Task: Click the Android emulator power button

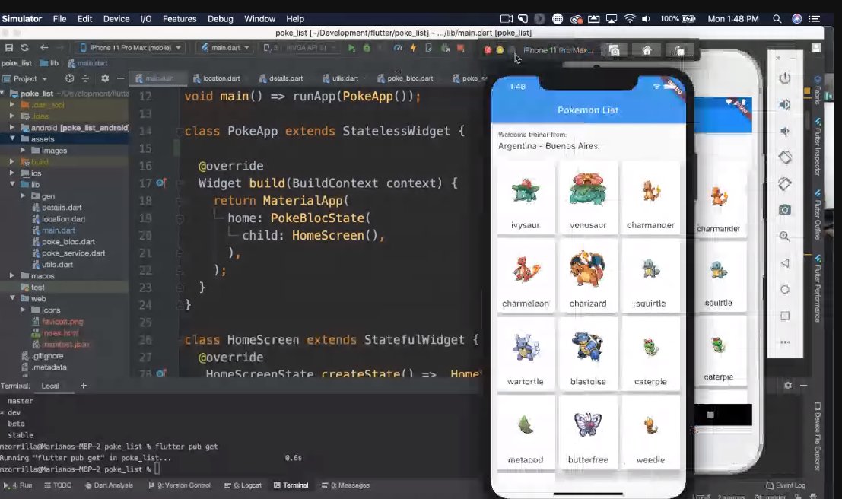Action: point(784,78)
